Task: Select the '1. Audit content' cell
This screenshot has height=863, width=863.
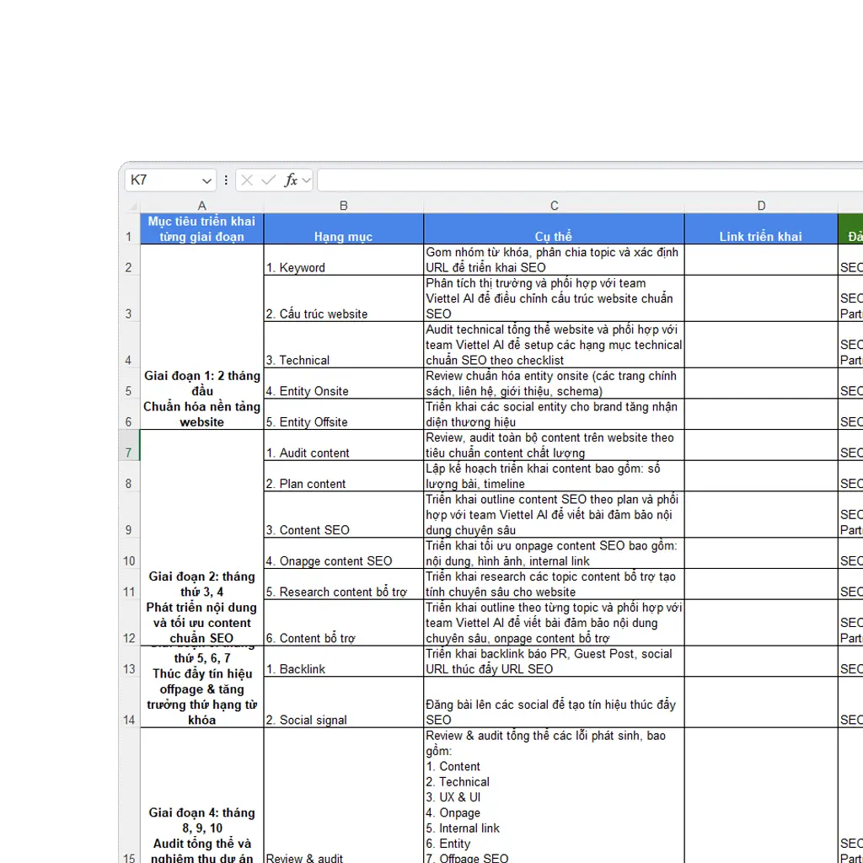Action: pos(344,445)
